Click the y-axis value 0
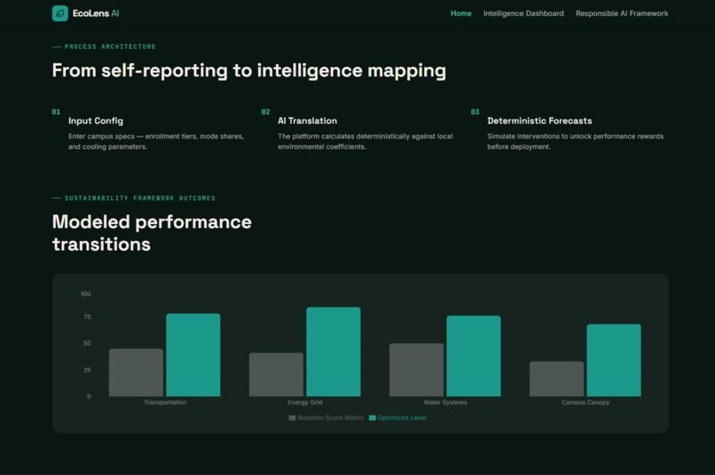This screenshot has height=475, width=715. [x=89, y=396]
